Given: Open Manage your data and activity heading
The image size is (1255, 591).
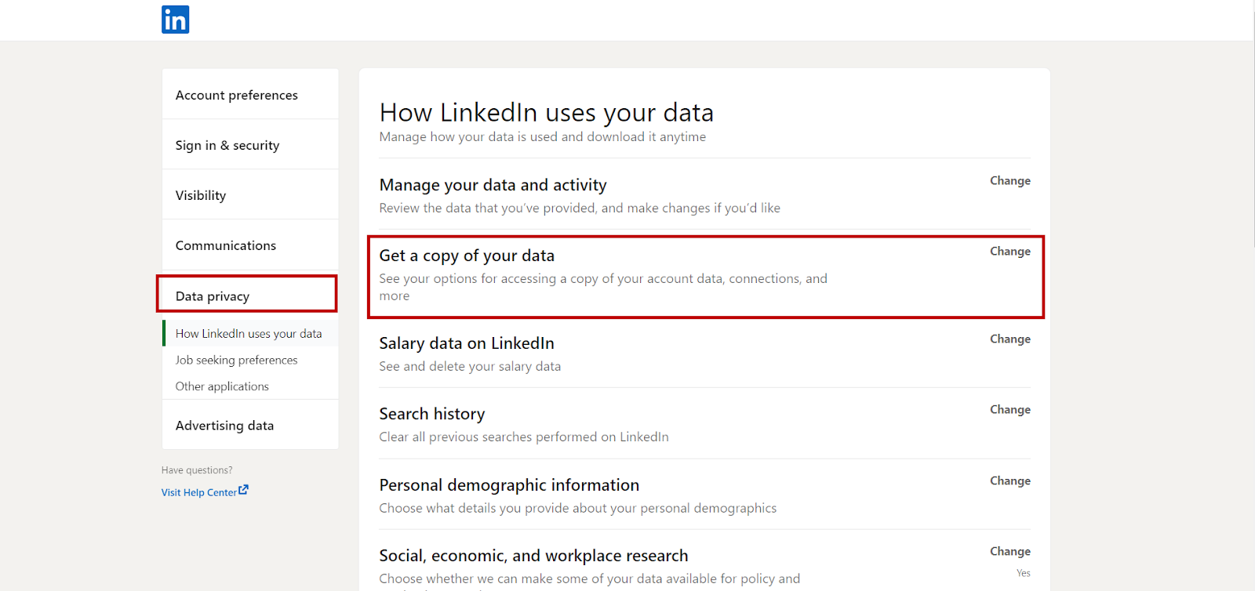Looking at the screenshot, I should (493, 185).
